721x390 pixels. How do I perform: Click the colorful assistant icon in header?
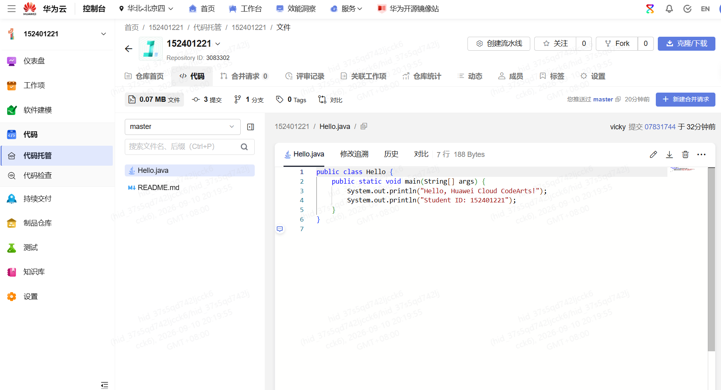click(650, 9)
